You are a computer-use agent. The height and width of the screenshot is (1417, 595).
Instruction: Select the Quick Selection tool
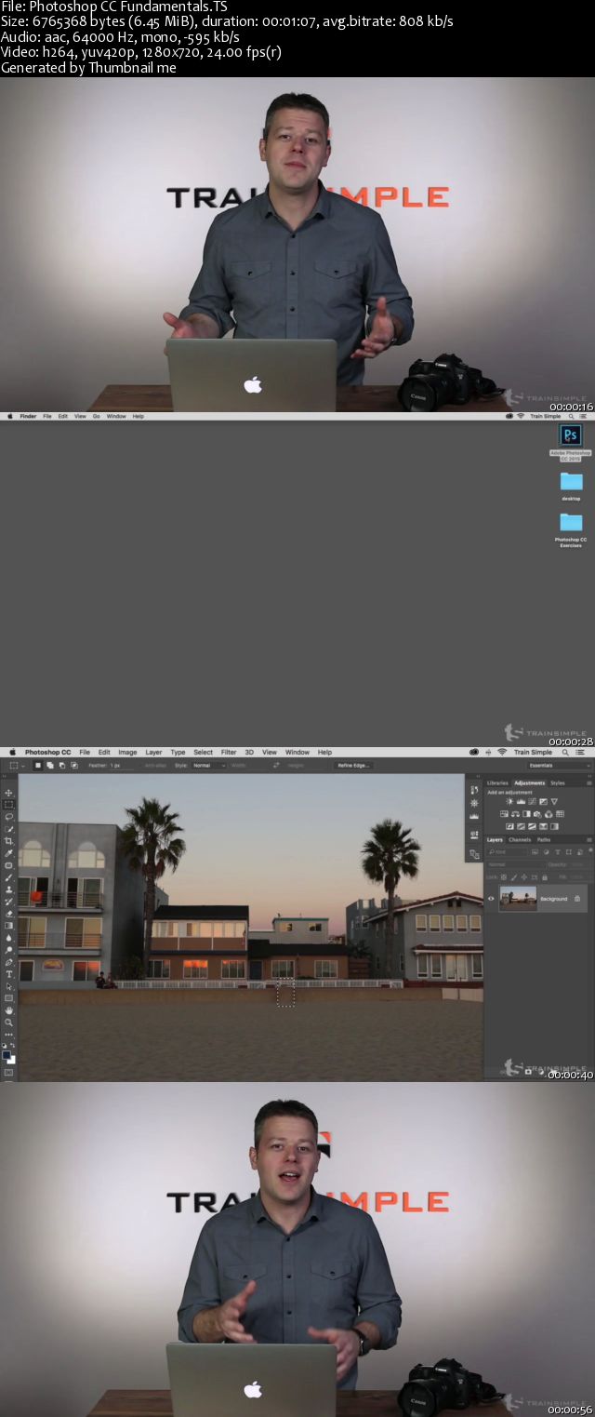pyautogui.click(x=8, y=829)
